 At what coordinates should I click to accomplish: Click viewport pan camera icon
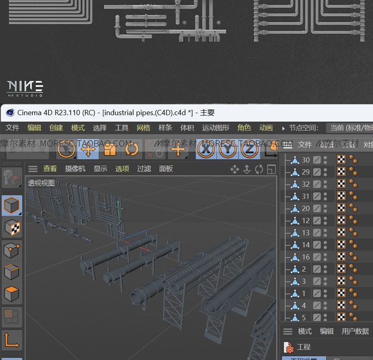pyautogui.click(x=235, y=169)
